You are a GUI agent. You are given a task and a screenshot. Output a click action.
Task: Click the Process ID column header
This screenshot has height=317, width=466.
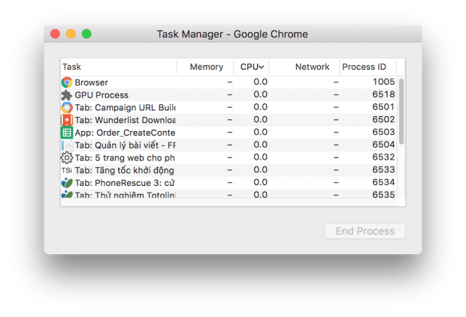coord(364,67)
